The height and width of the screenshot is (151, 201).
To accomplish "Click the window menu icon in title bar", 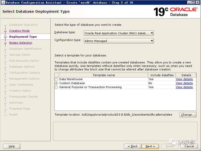I will (x=3, y=2).
